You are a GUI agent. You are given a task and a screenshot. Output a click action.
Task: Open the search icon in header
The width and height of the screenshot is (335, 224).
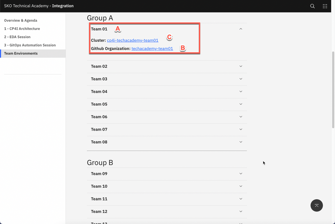(312, 6)
